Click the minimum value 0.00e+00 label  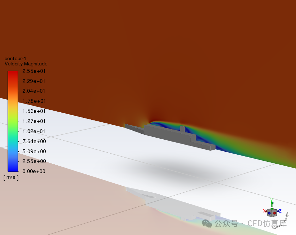click(34, 171)
